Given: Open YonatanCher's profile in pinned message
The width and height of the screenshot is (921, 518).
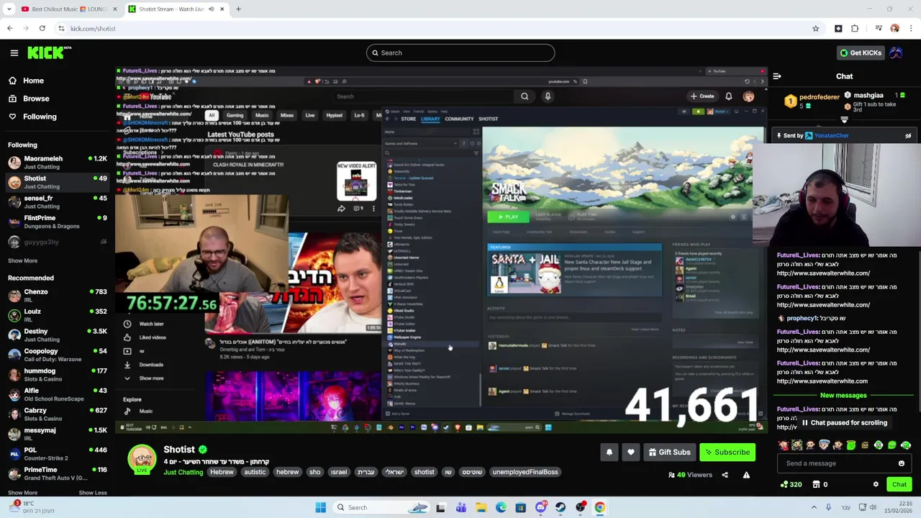Looking at the screenshot, I should coord(831,135).
